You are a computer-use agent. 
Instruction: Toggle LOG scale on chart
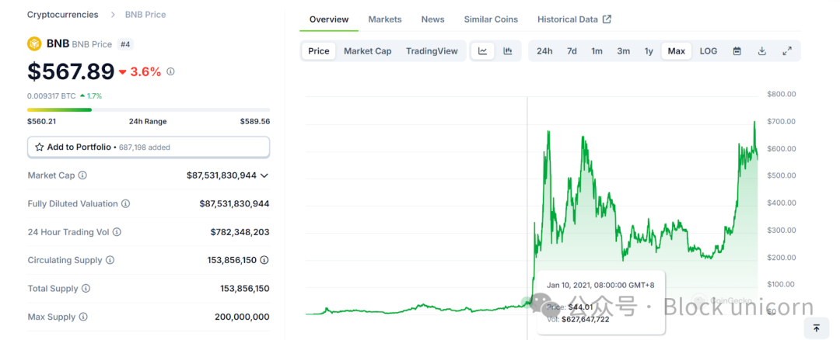coord(709,50)
